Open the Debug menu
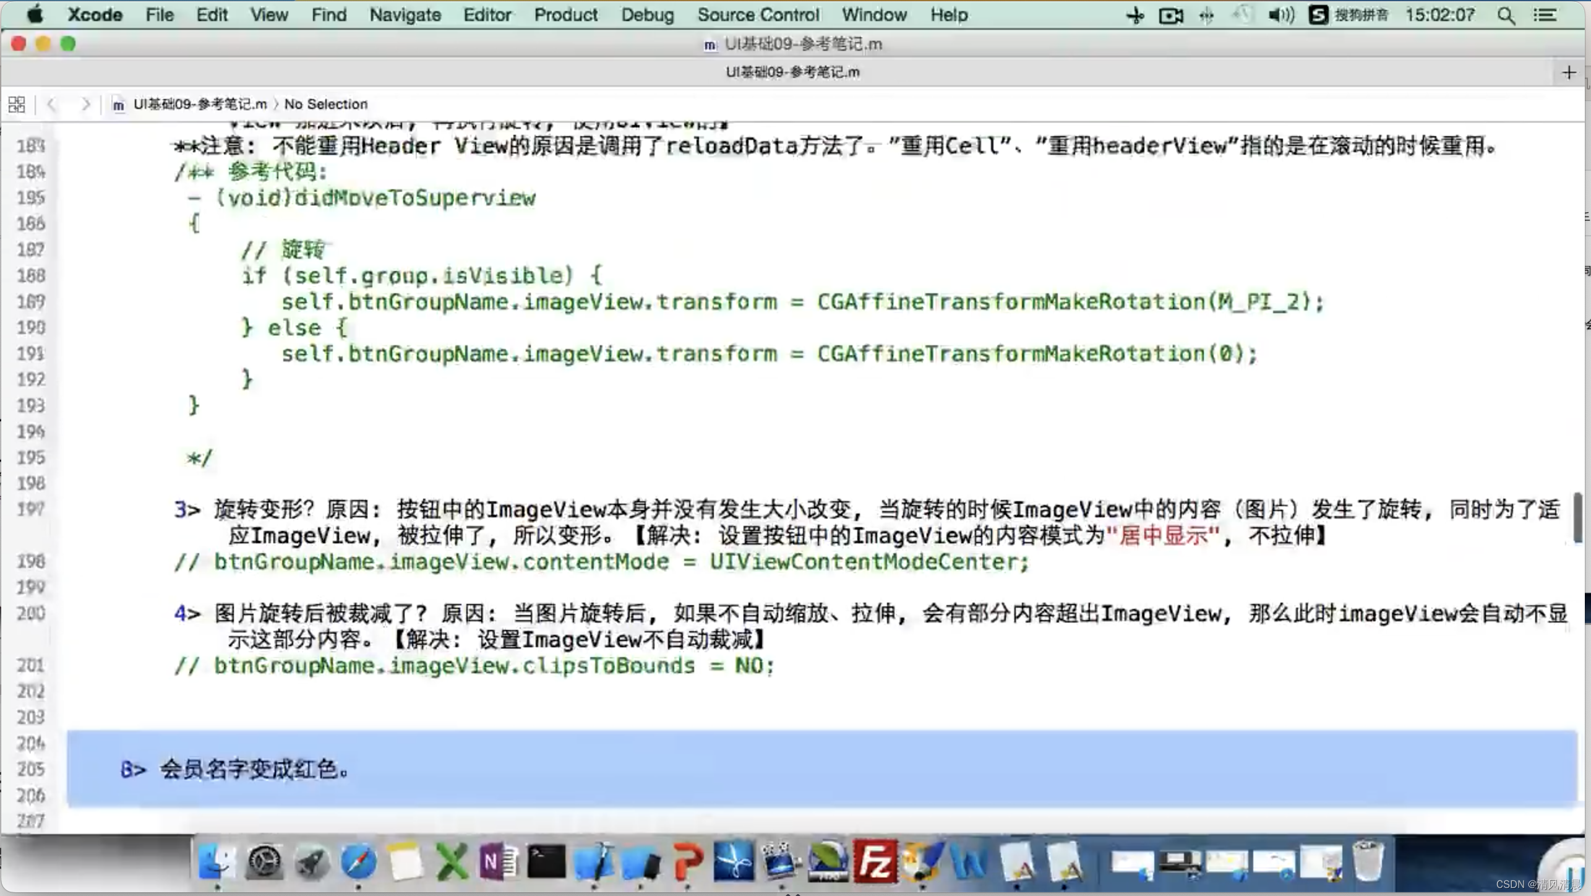 coord(648,15)
